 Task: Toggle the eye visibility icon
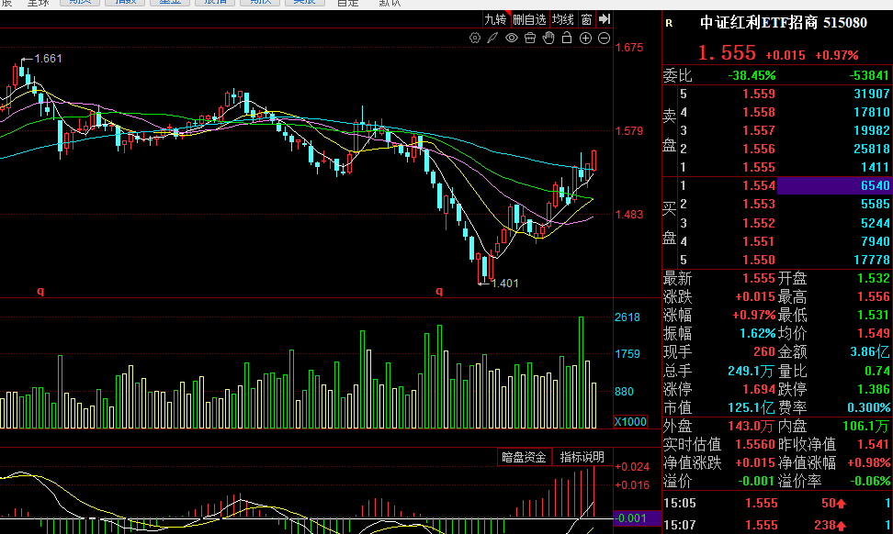(x=512, y=39)
